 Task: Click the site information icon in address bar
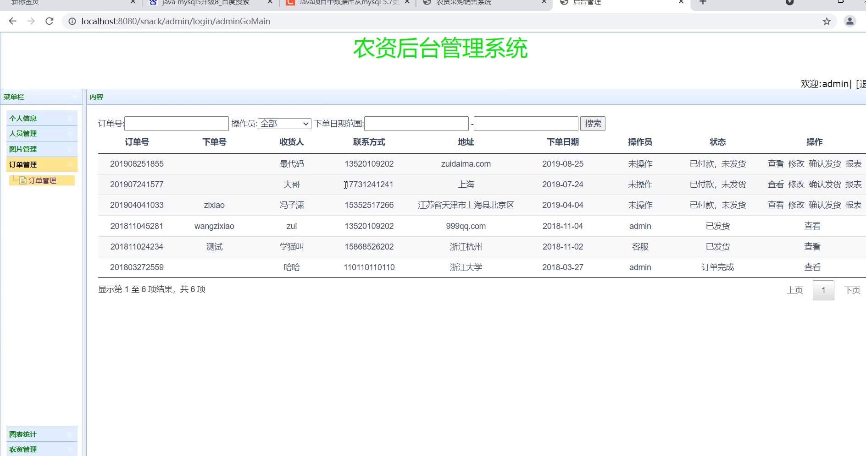point(72,21)
